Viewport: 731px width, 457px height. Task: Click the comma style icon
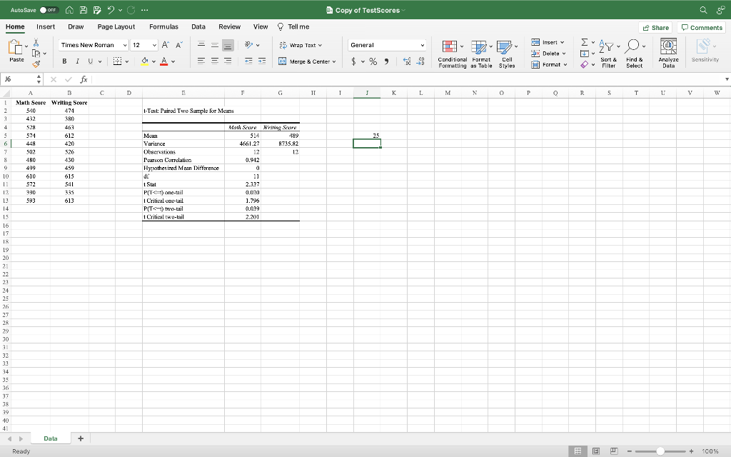386,61
